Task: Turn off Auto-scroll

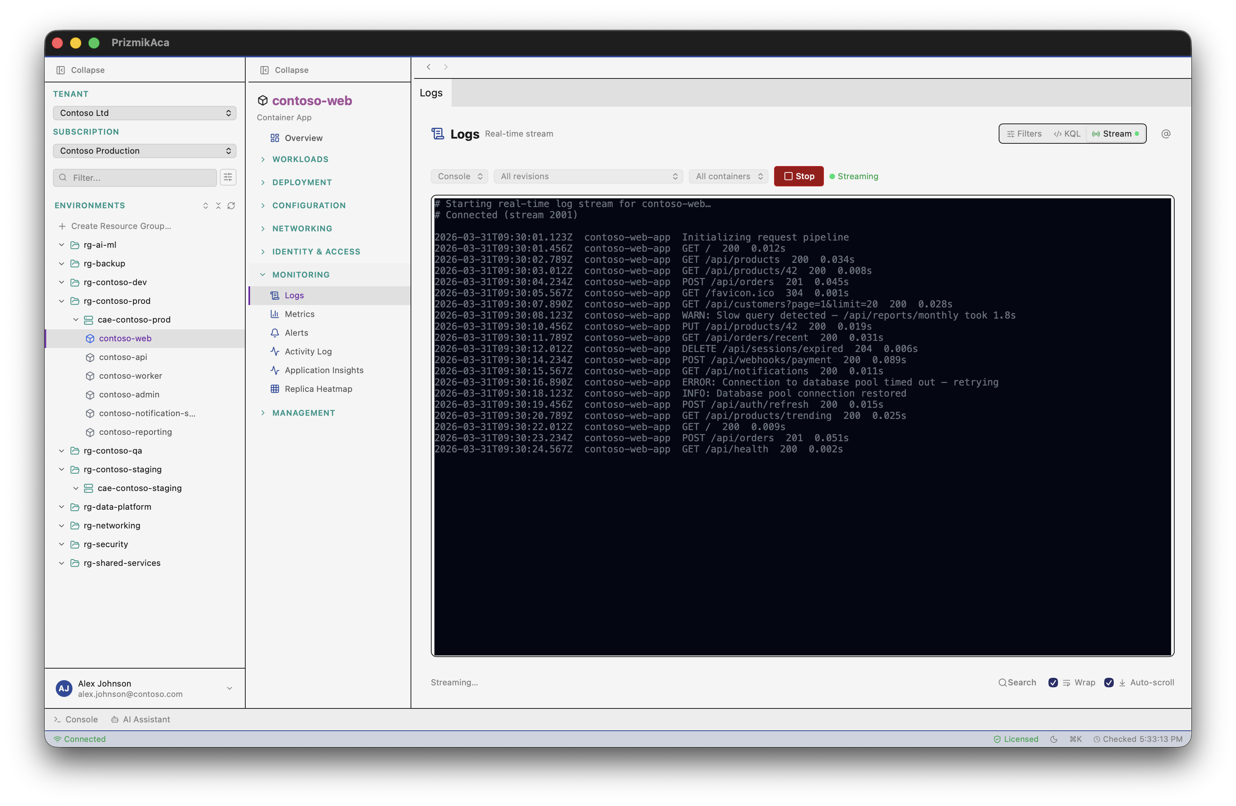Action: coord(1109,682)
